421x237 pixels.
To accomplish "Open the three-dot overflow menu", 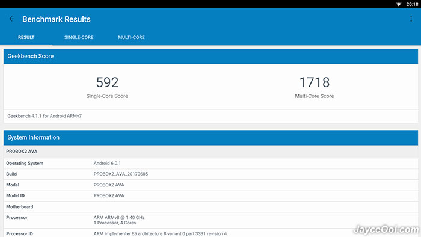I will coord(411,19).
